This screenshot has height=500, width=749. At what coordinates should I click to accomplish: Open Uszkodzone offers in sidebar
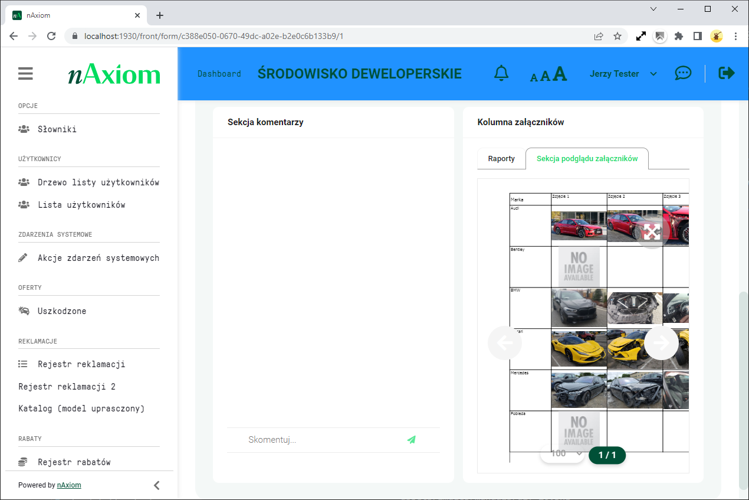pos(62,311)
